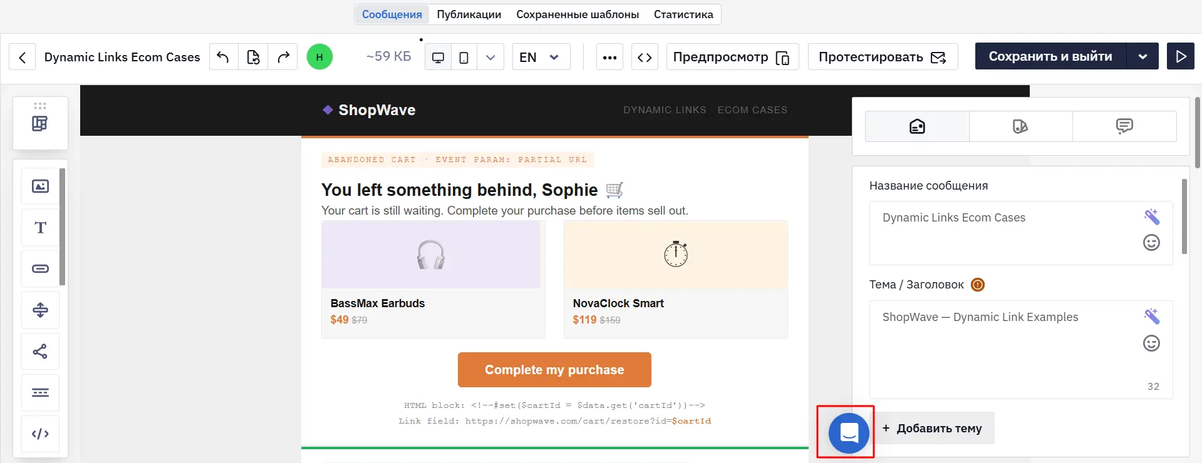
Task: Open the EN language dropdown
Action: [x=541, y=57]
